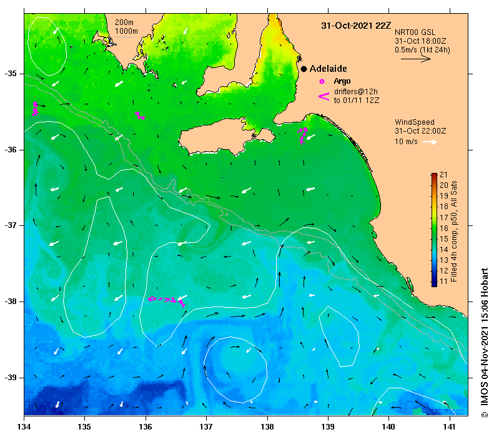494x437 pixels.
Task: Click the white 10 m/s wind arrow legend
Action: [x=430, y=142]
